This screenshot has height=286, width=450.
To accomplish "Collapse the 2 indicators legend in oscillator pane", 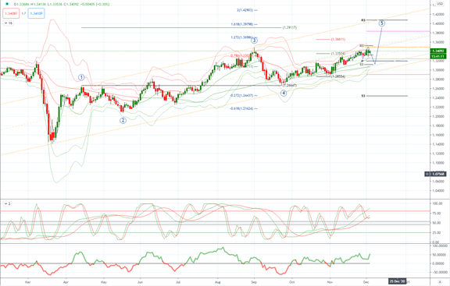I will 7,204.
